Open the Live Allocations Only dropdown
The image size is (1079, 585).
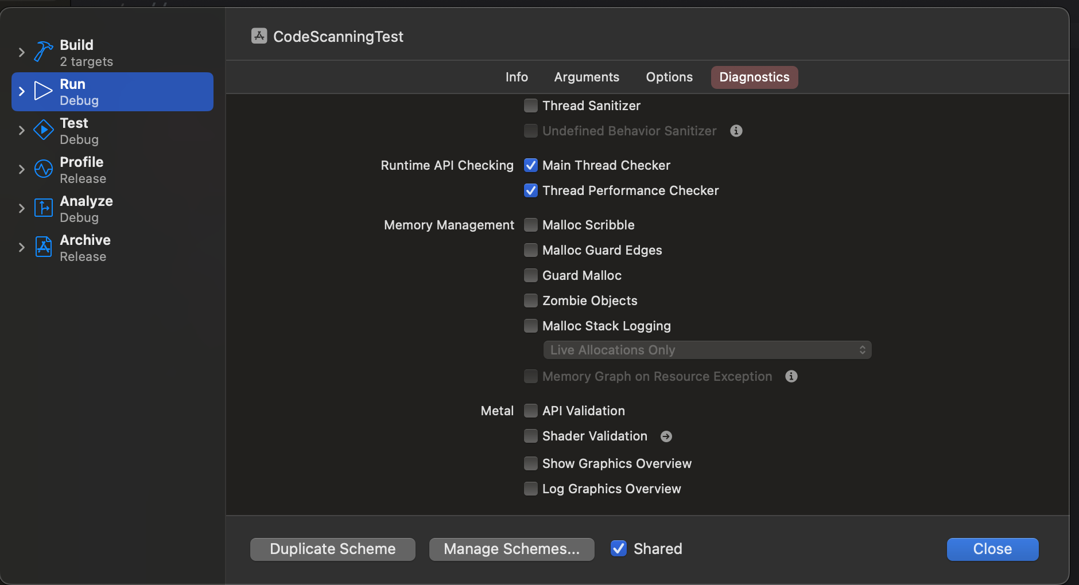click(x=707, y=350)
